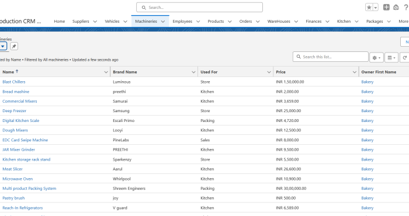Select the Shreem Engineers brand cell
The height and width of the screenshot is (216, 409).
click(x=129, y=189)
